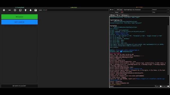Screen dimensions: 170x95
Task: Add a new block with plus icon
Action: 4,10
